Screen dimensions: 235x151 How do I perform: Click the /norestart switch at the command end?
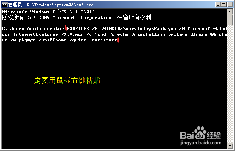[103, 40]
